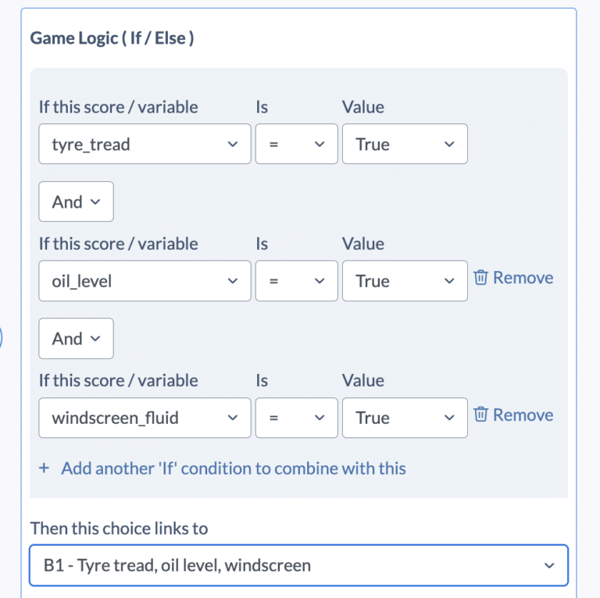This screenshot has height=598, width=600.
Task: Open the windscreen_fluid variable dropdown
Action: coord(145,418)
